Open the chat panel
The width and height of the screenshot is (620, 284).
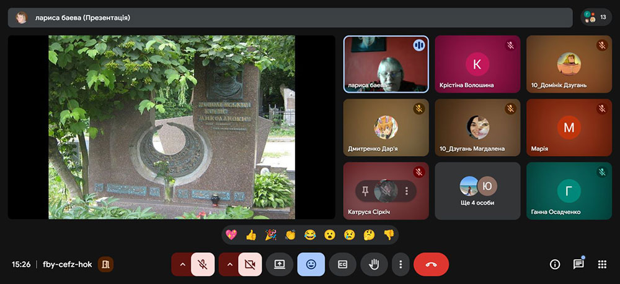(x=578, y=264)
